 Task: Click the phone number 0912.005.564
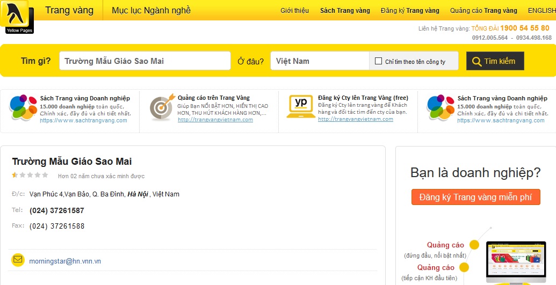coord(490,38)
